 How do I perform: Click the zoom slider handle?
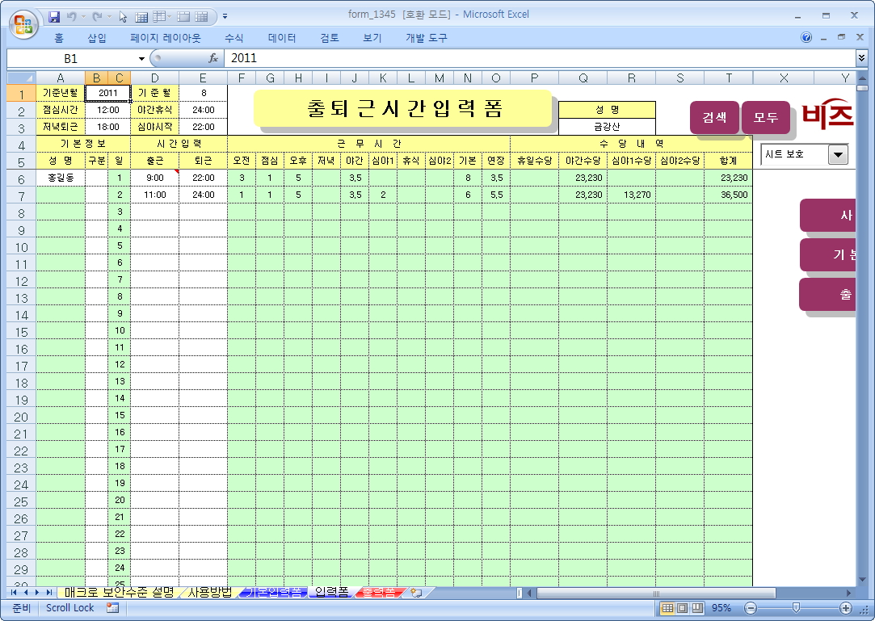coord(796,608)
